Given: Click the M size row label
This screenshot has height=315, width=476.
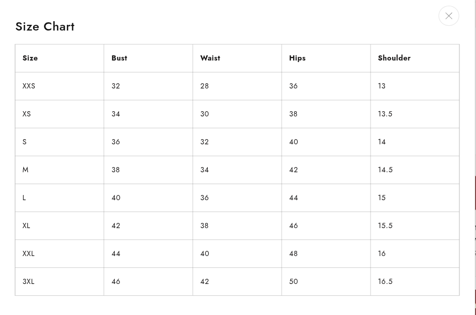Looking at the screenshot, I should tap(25, 170).
